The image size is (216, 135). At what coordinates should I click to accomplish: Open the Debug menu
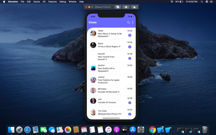pos(63,2)
